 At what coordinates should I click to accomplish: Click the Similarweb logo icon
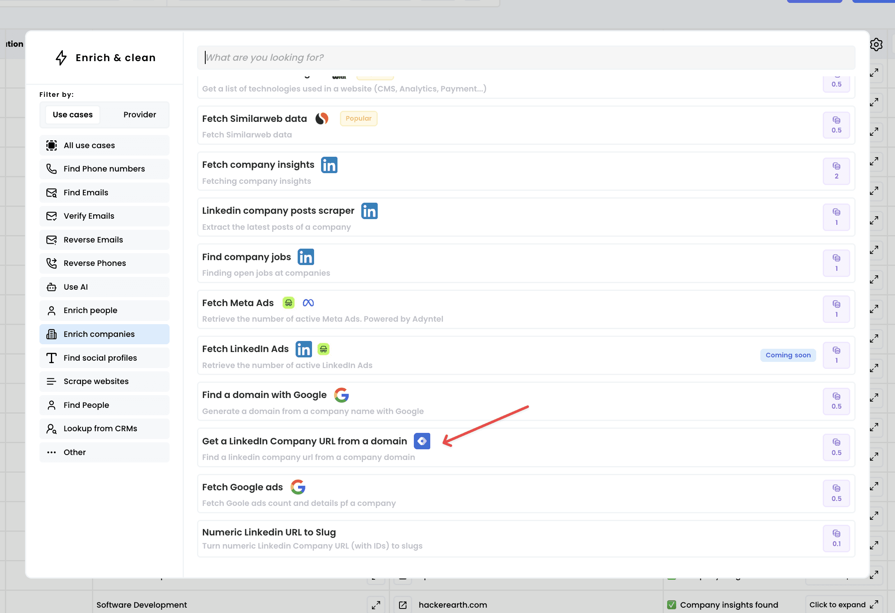[x=322, y=119]
